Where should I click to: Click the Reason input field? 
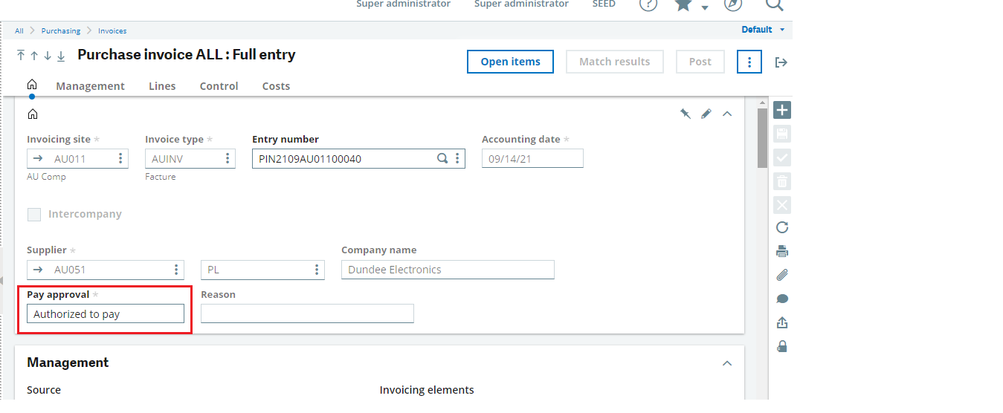[x=307, y=314]
